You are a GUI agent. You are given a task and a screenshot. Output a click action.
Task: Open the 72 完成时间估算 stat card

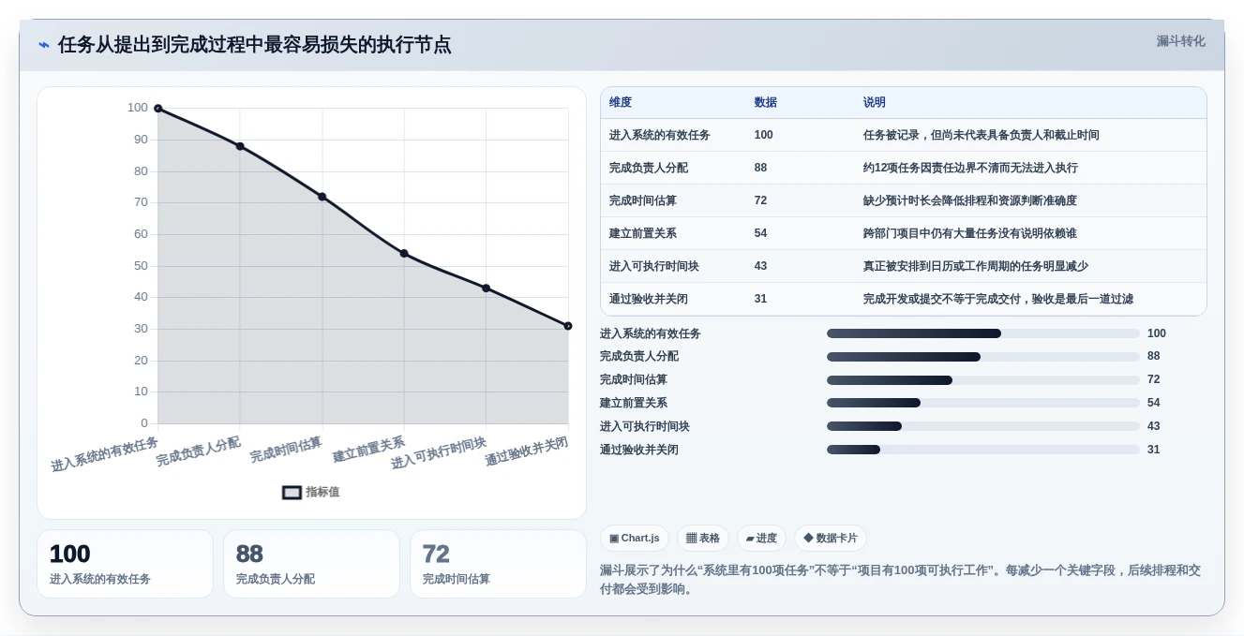[498, 564]
